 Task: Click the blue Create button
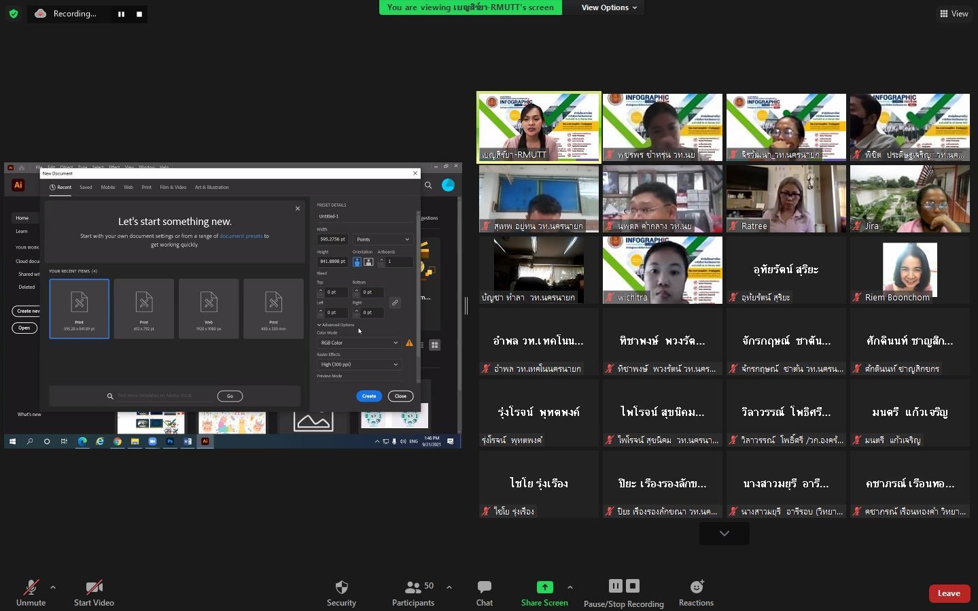coord(368,396)
